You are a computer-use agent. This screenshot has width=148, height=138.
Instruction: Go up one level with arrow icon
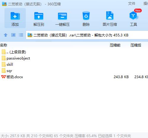point(6,35)
